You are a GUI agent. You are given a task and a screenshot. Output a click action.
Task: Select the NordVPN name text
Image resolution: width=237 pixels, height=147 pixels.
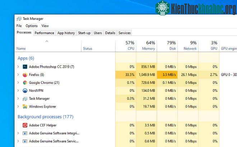click(36, 91)
